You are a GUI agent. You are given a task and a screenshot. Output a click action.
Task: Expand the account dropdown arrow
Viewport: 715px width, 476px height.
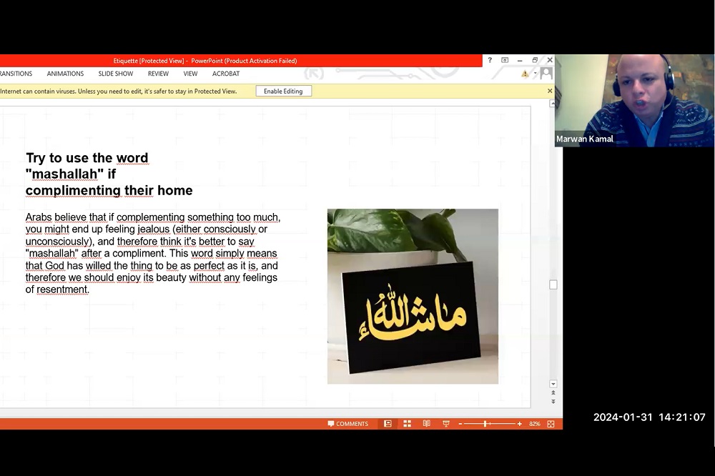(535, 74)
